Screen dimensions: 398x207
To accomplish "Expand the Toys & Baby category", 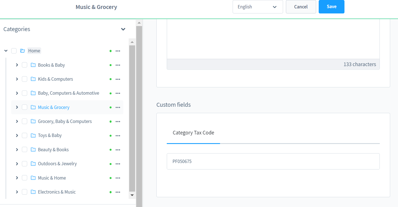I will click(x=17, y=135).
